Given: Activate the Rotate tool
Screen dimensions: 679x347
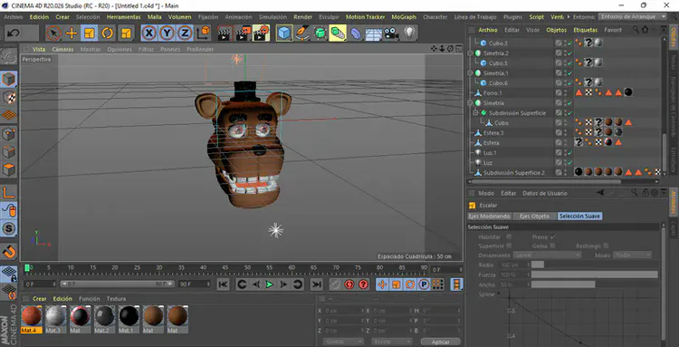Looking at the screenshot, I should 108,33.
